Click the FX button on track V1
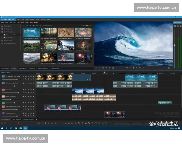 (x=29, y=76)
